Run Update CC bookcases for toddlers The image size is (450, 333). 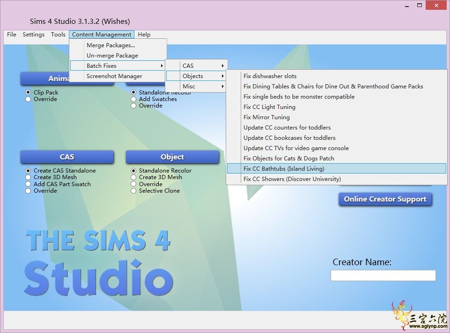(337, 138)
